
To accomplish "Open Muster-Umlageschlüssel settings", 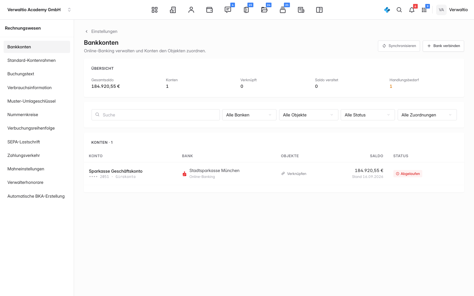I will (37, 101).
